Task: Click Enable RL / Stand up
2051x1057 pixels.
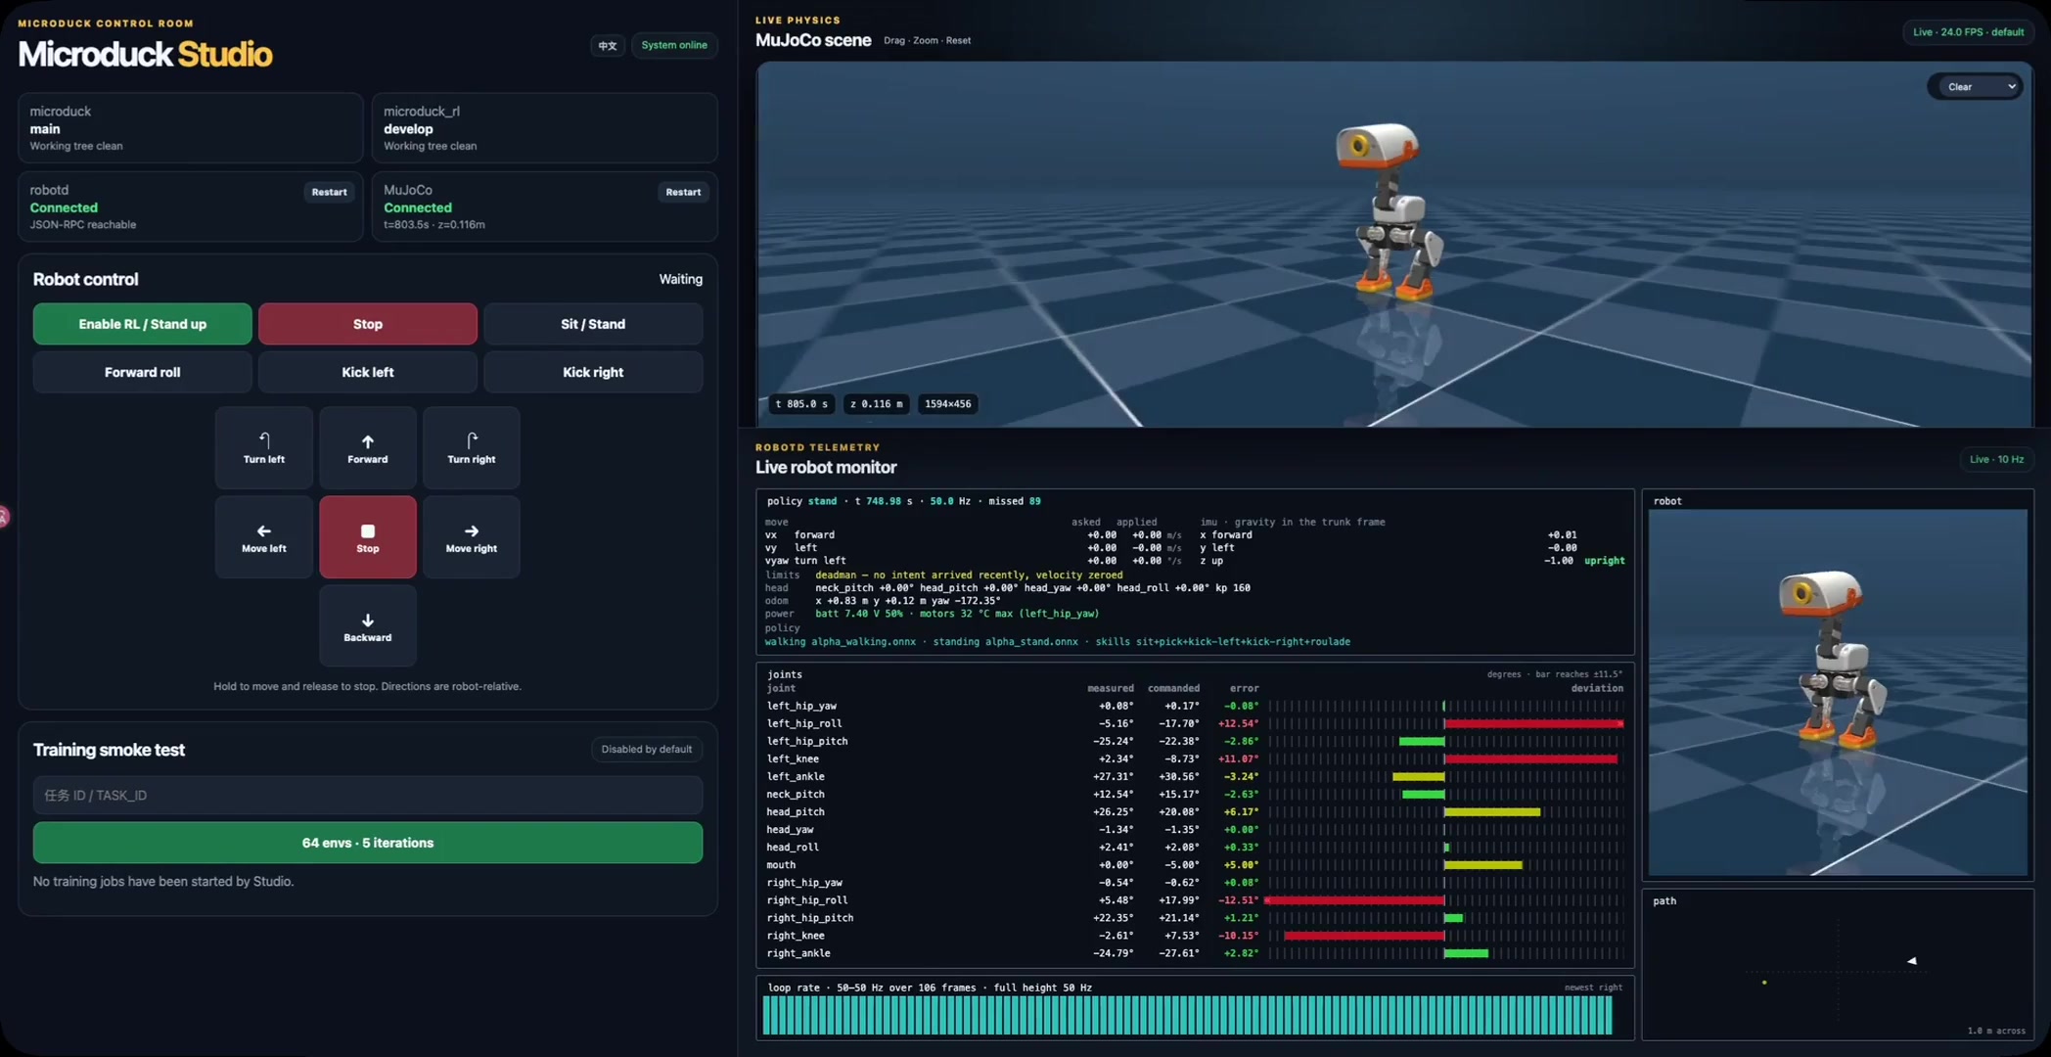Action: pyautogui.click(x=142, y=324)
